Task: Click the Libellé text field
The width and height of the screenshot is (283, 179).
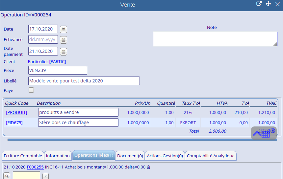Action: point(84,81)
